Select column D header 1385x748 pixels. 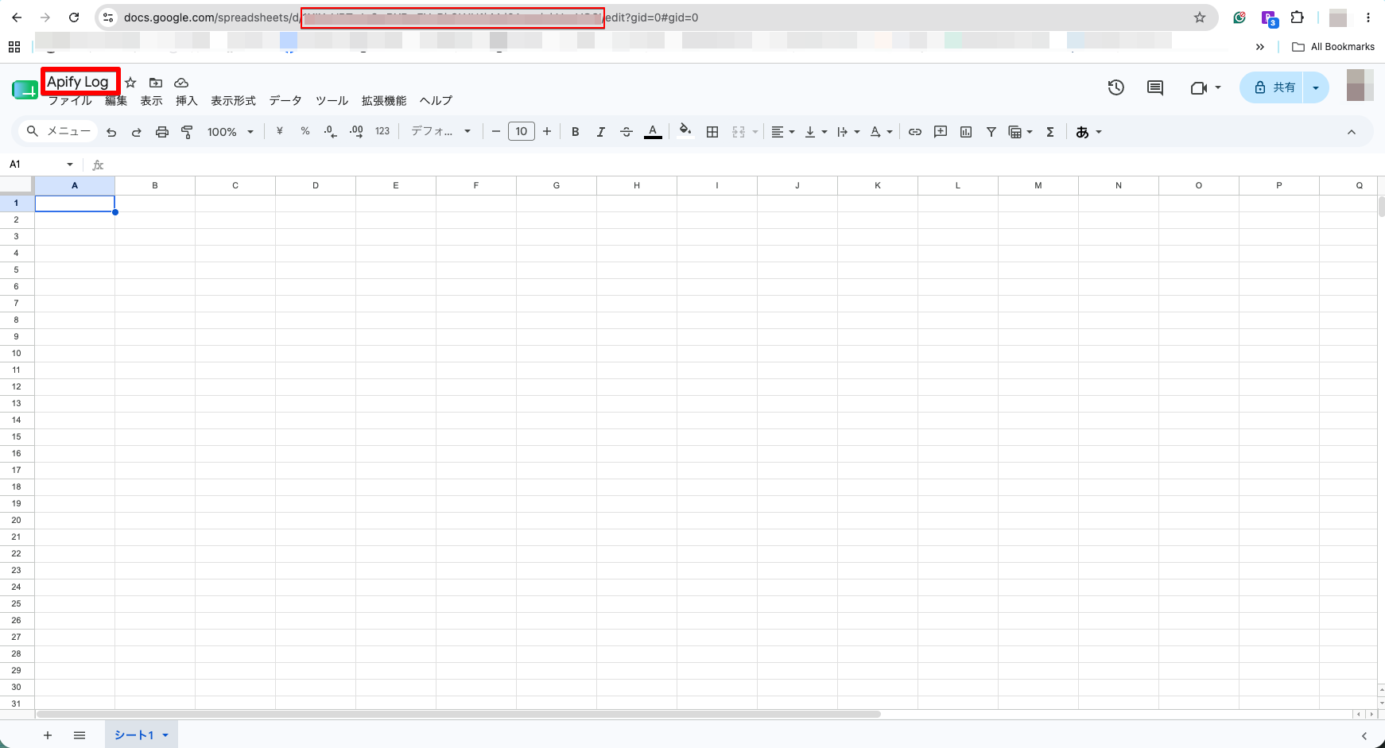[x=316, y=185]
